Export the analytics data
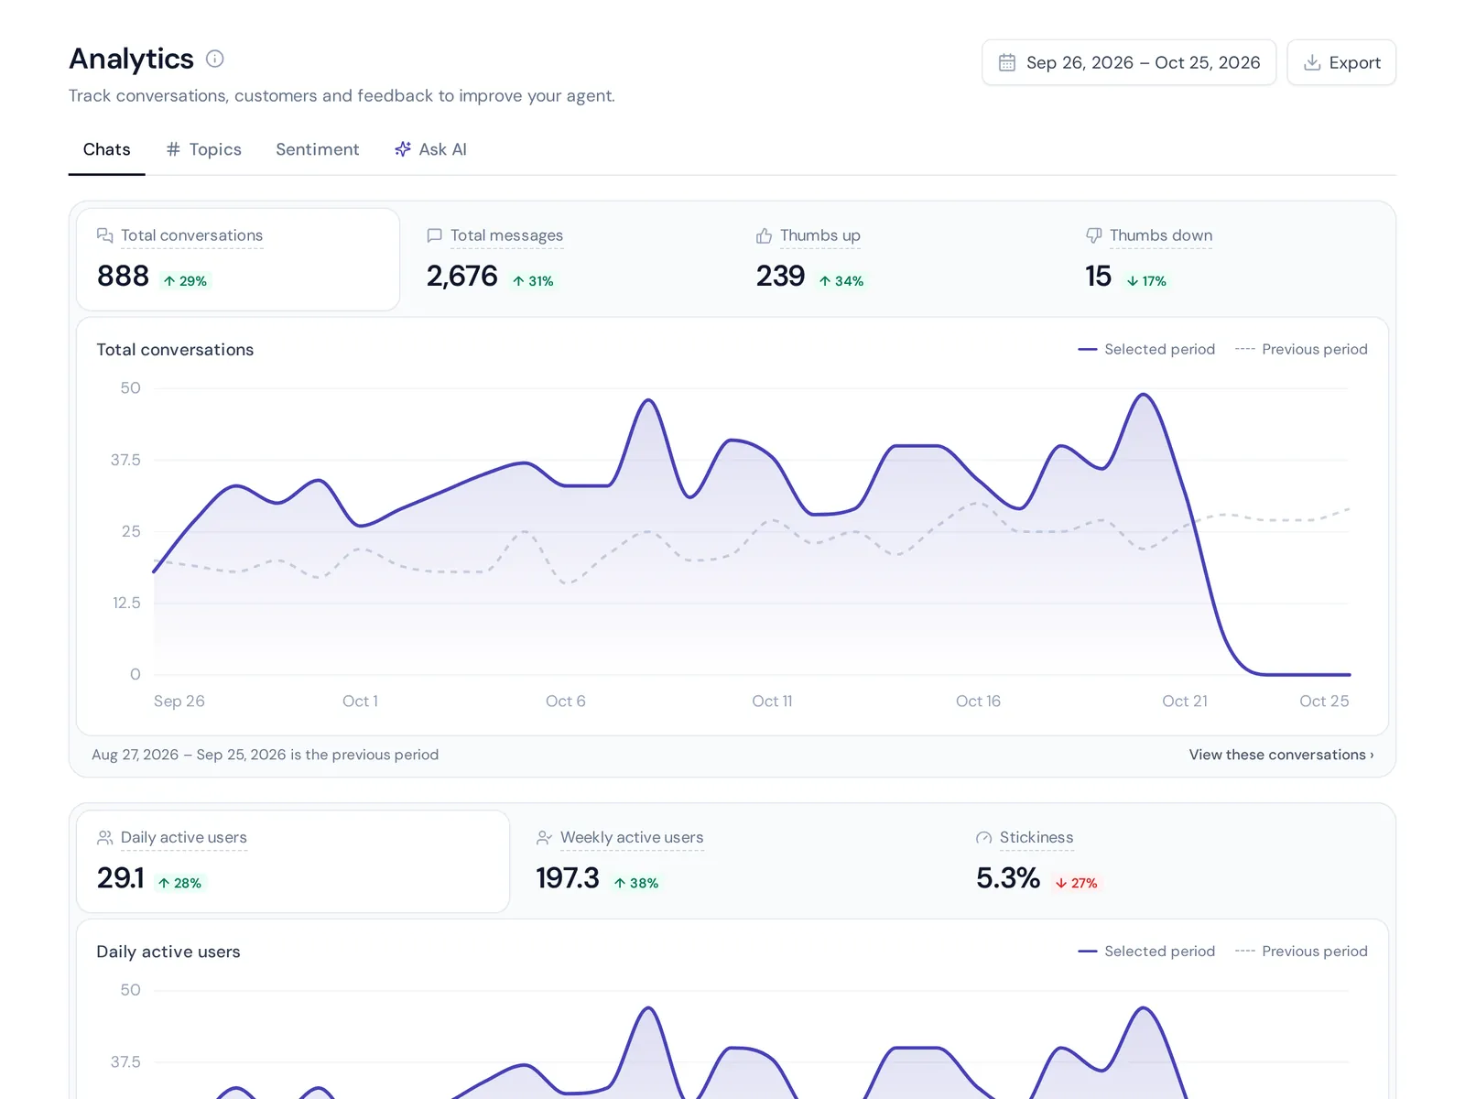1465x1099 pixels. [x=1341, y=62]
